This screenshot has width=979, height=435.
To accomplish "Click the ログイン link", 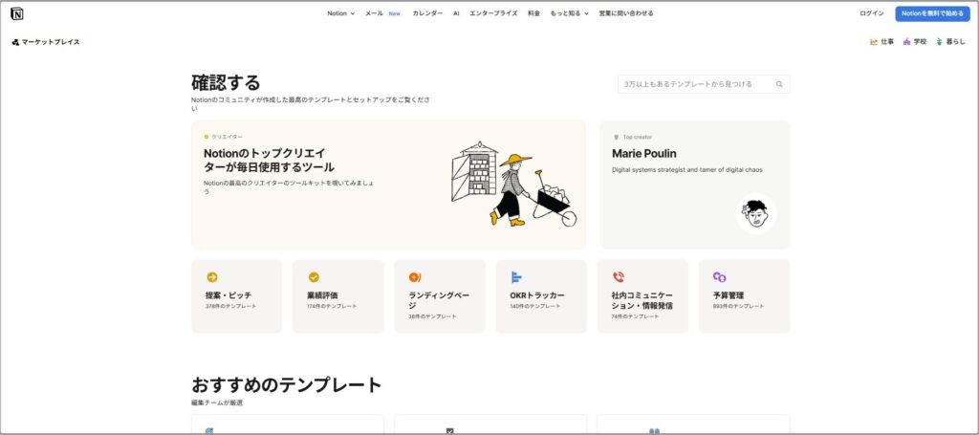I will pyautogui.click(x=872, y=13).
